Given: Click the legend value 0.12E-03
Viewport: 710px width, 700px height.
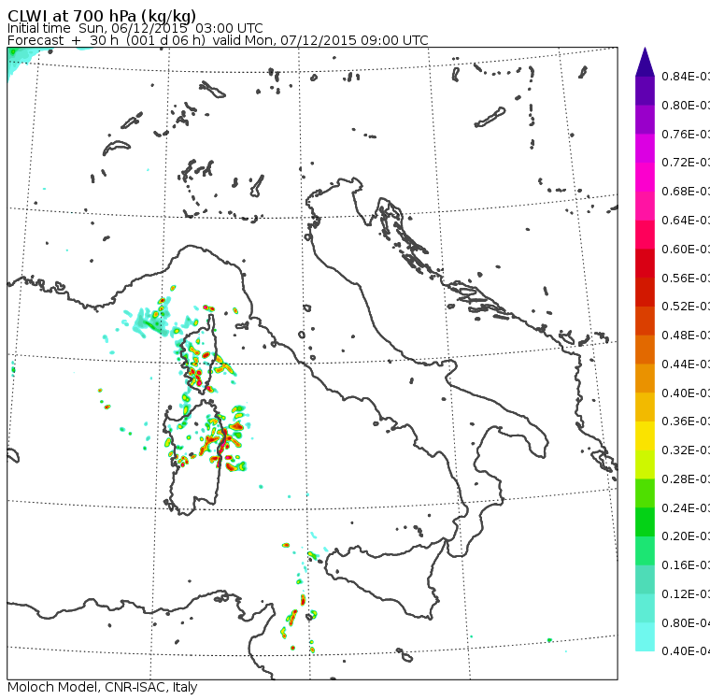Looking at the screenshot, I should pyautogui.click(x=686, y=594).
